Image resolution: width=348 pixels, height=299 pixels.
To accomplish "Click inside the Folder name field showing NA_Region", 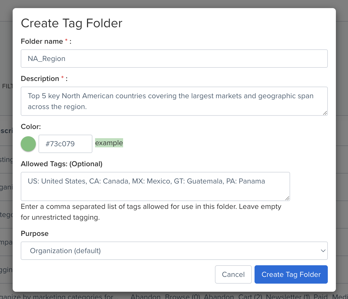I will [x=174, y=59].
